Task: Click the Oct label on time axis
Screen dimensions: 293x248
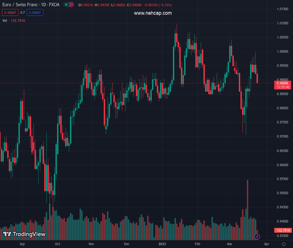Action: pos(57,244)
